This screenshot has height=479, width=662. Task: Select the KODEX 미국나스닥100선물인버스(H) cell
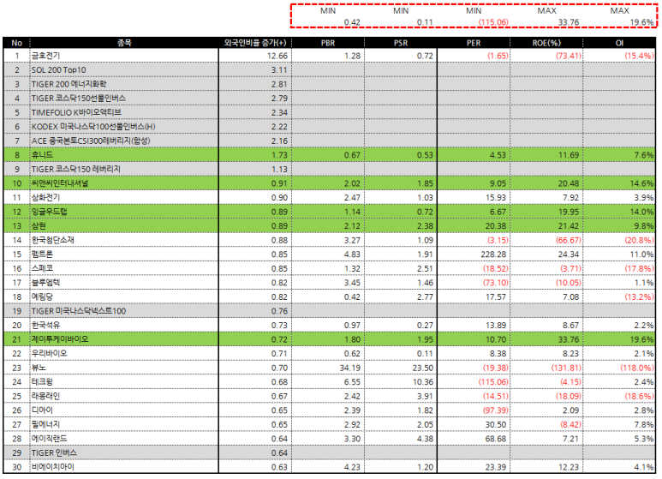(124, 127)
